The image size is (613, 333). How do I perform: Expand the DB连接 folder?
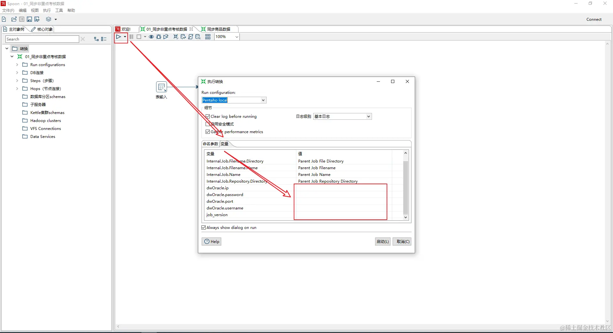click(x=17, y=72)
